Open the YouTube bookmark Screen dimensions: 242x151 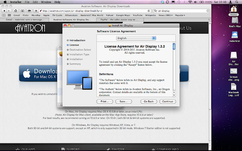click(138, 15)
